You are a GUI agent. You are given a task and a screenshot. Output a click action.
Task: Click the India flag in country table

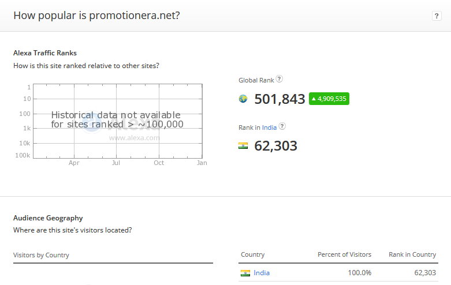(x=245, y=273)
